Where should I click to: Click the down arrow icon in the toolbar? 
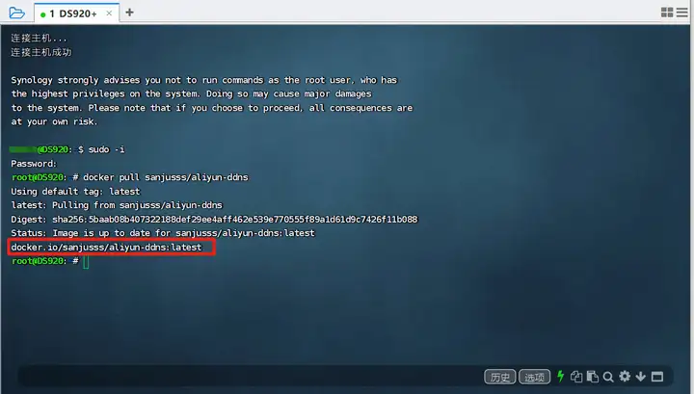tap(640, 377)
